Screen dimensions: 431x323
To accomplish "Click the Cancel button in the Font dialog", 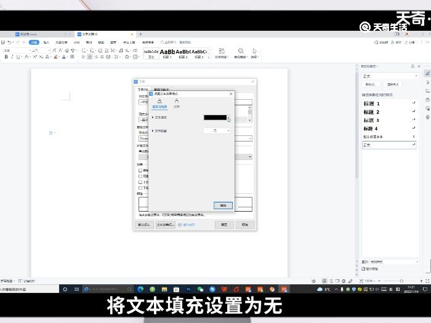I will (x=245, y=225).
